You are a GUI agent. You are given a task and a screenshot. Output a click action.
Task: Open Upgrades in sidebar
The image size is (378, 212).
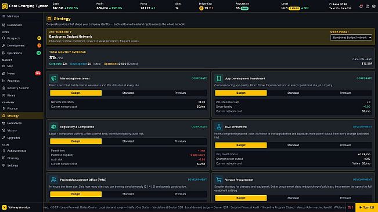click(x=21, y=138)
